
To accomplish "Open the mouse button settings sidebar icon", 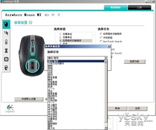I will (6, 24).
